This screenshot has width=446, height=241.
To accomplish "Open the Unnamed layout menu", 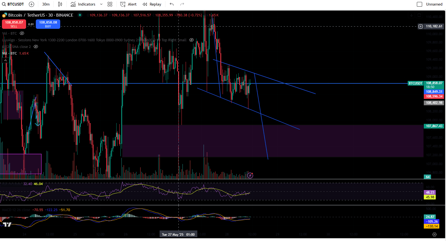I will (434, 4).
